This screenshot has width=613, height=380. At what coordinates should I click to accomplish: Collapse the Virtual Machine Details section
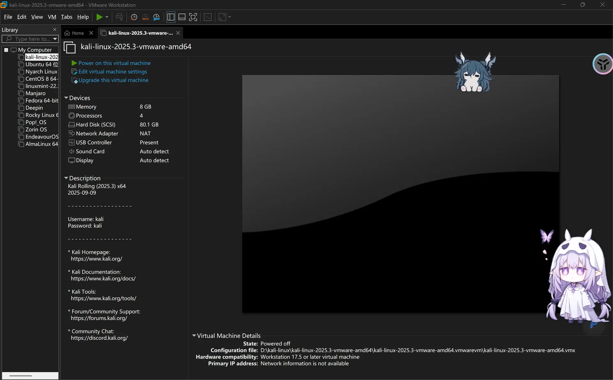(x=194, y=336)
